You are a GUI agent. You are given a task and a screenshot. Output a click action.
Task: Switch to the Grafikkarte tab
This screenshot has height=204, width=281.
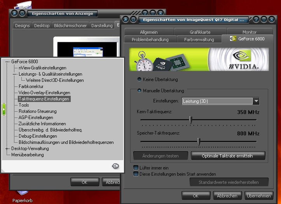tap(200, 32)
